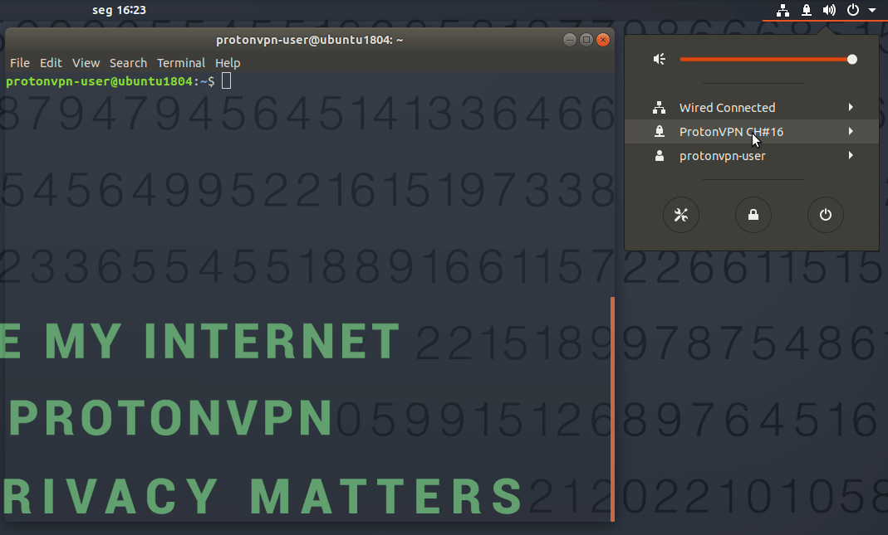The height and width of the screenshot is (535, 888).
Task: Expand the protonvpn-user submenu arrow
Action: coord(851,156)
